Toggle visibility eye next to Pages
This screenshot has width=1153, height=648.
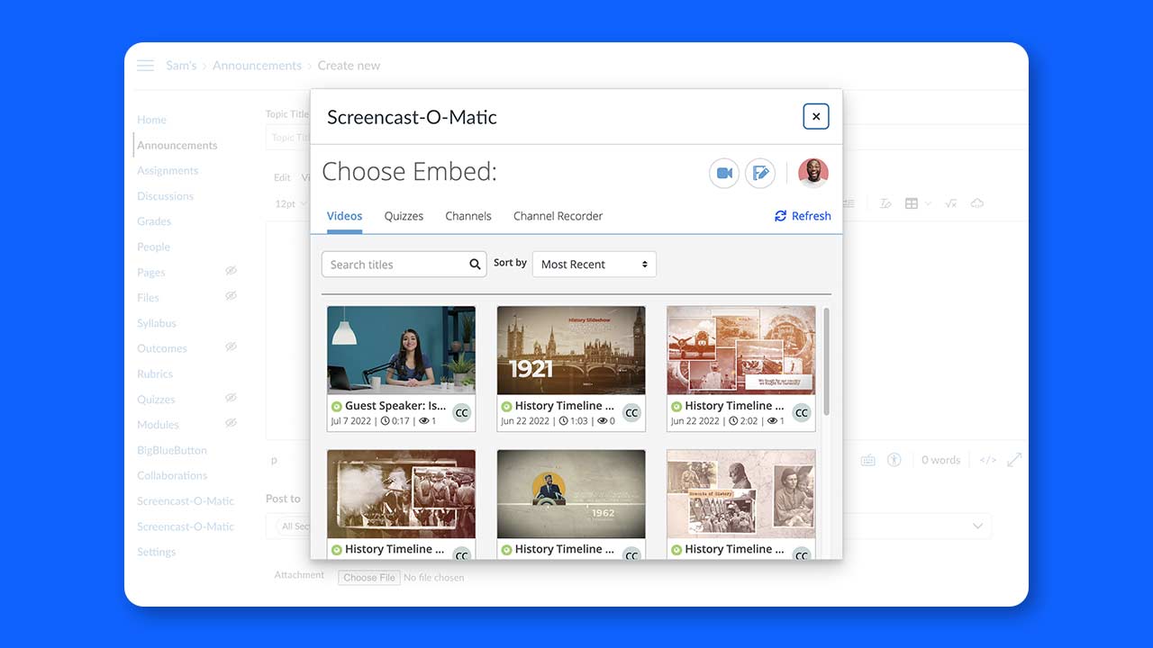231,270
